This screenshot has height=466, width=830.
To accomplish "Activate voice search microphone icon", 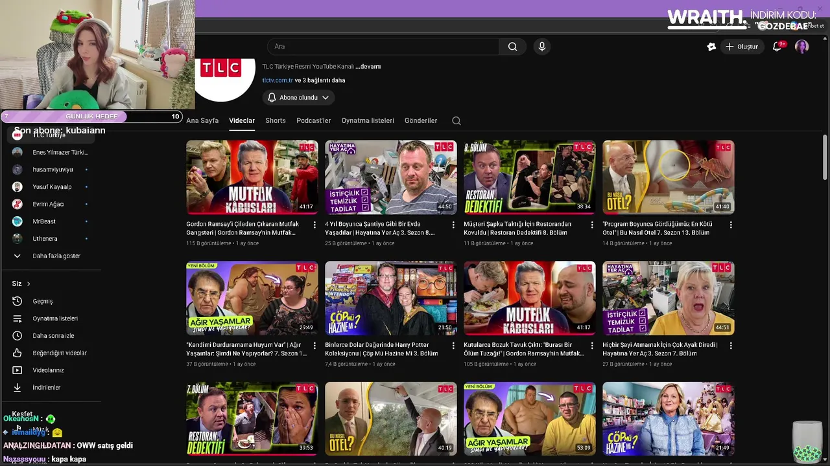I will 542,47.
